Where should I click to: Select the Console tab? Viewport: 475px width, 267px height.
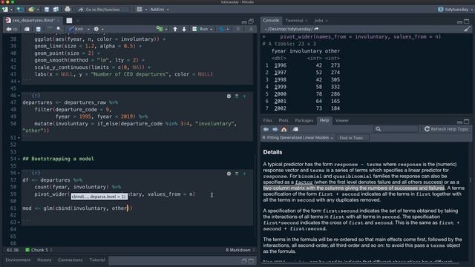coord(271,20)
